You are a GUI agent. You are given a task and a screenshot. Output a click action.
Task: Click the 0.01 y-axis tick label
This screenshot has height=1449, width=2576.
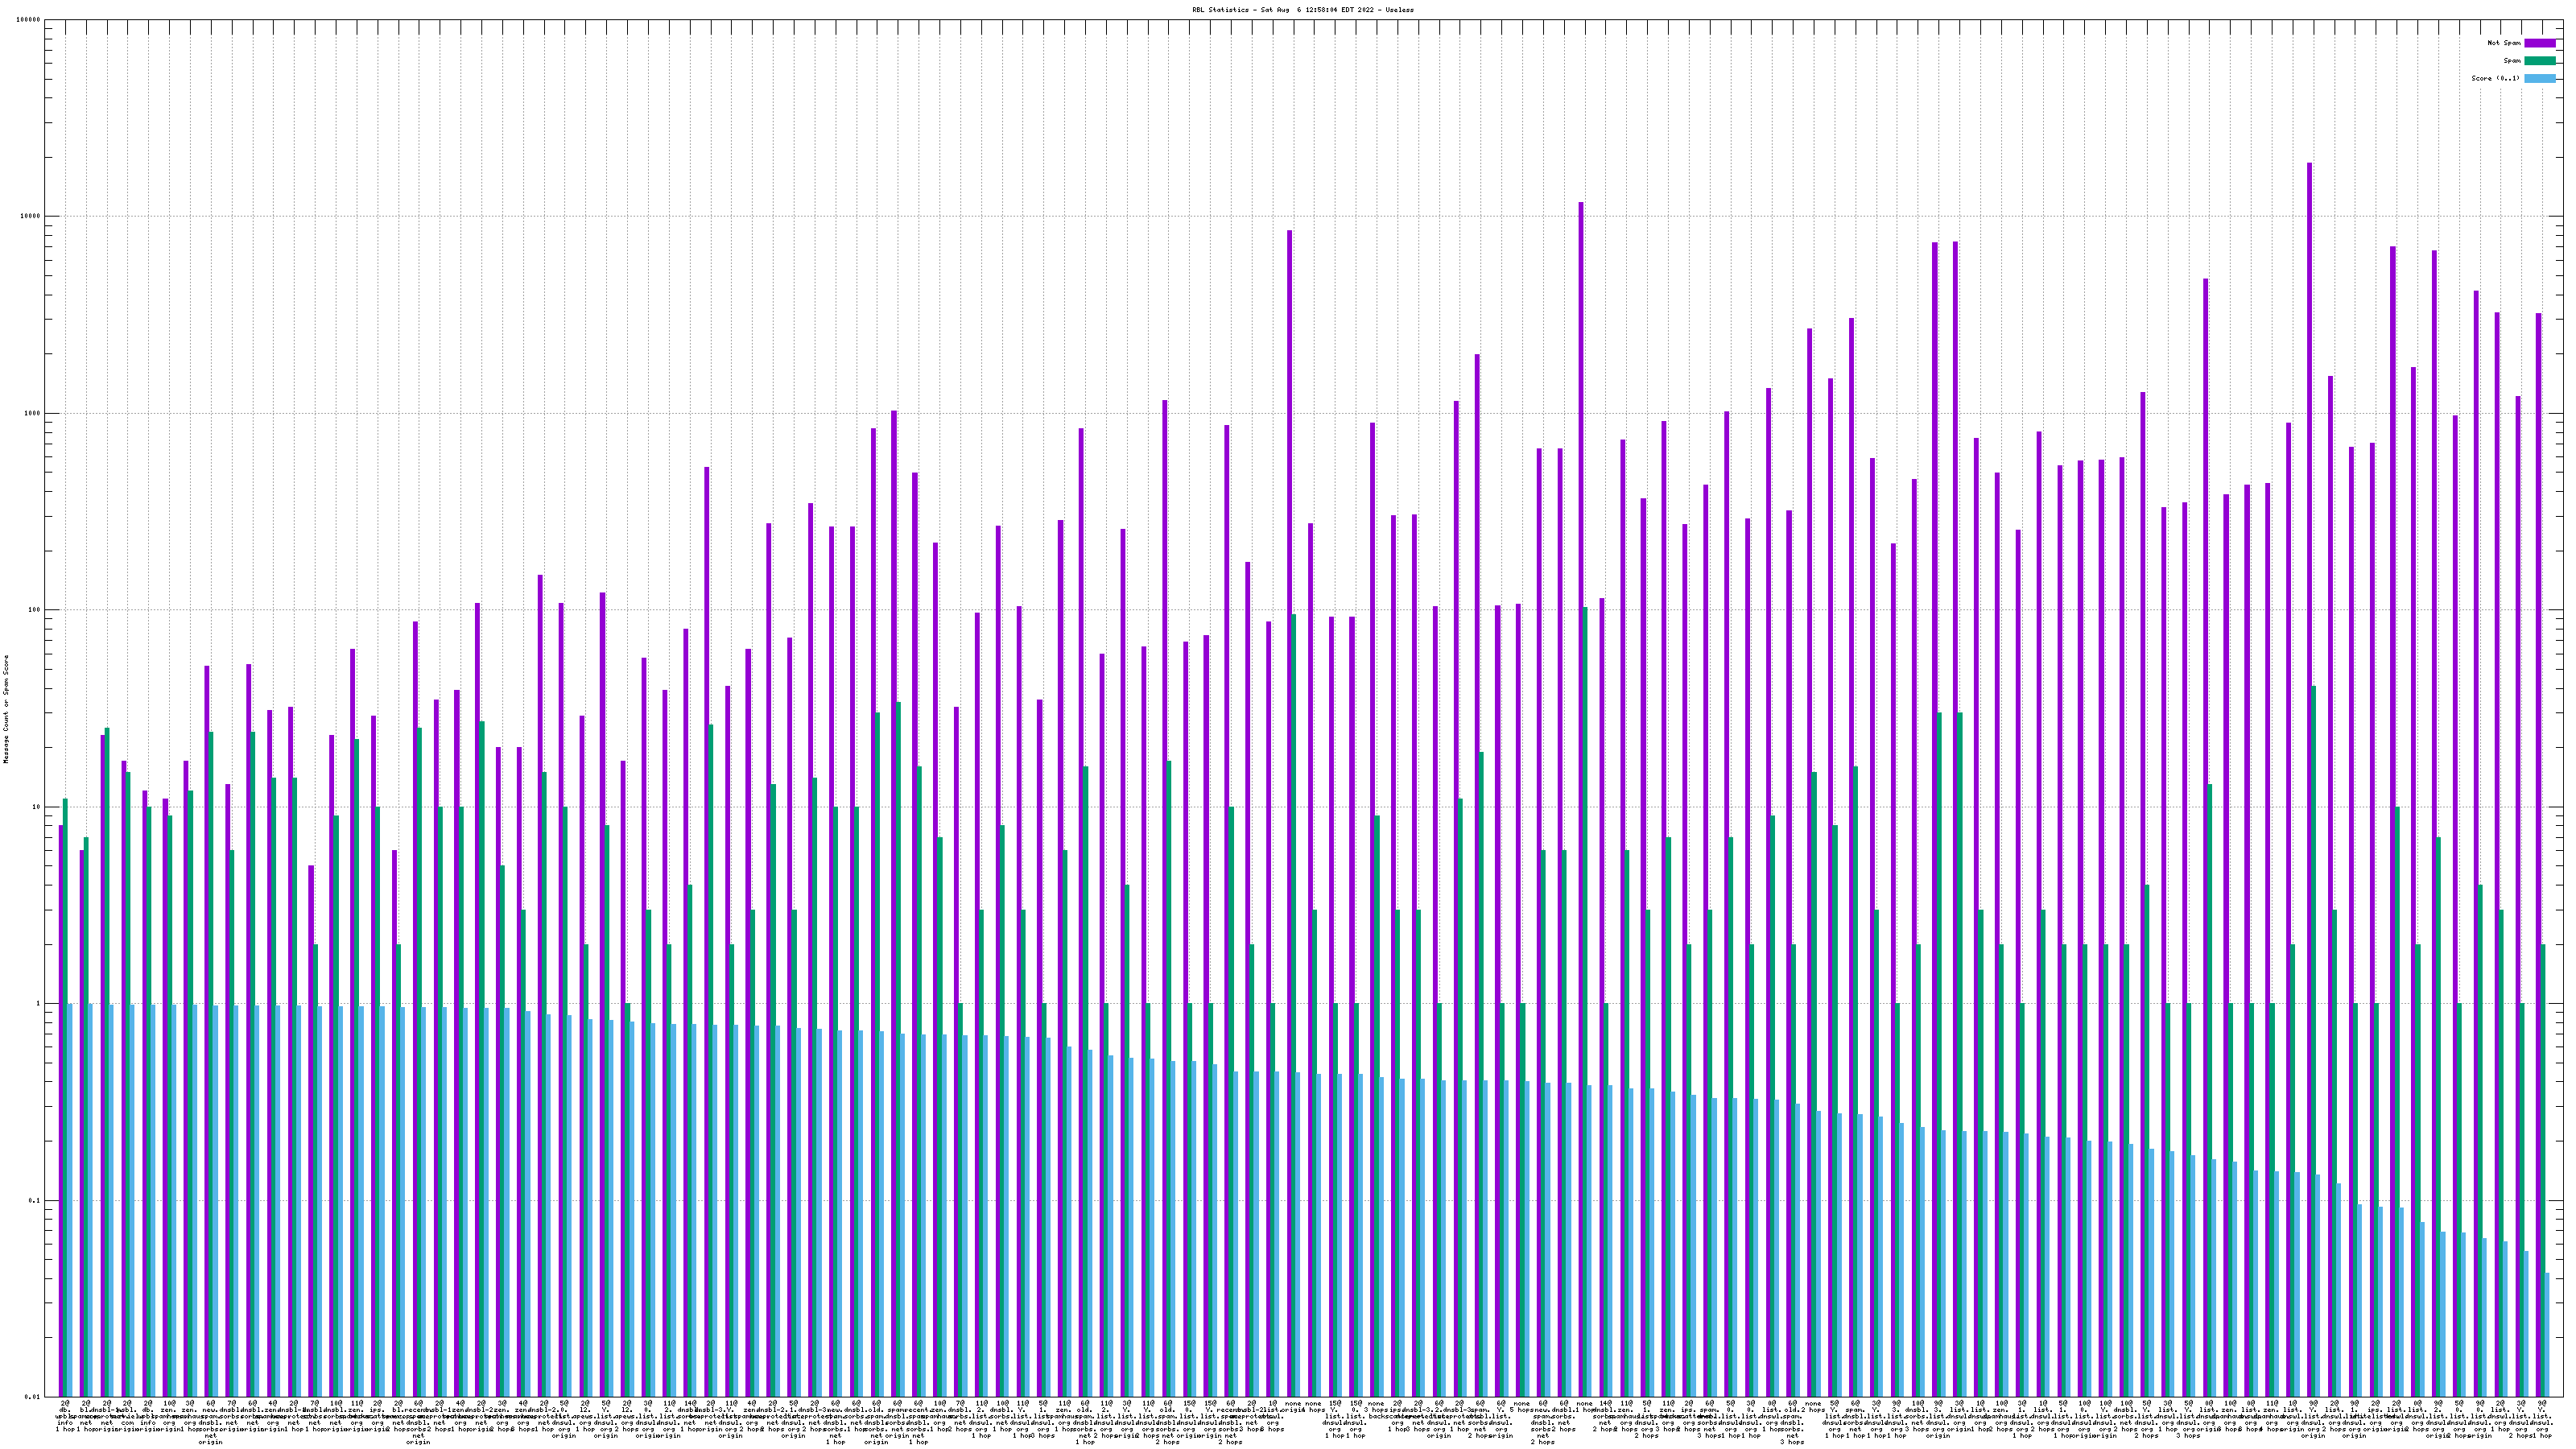click(x=33, y=1397)
